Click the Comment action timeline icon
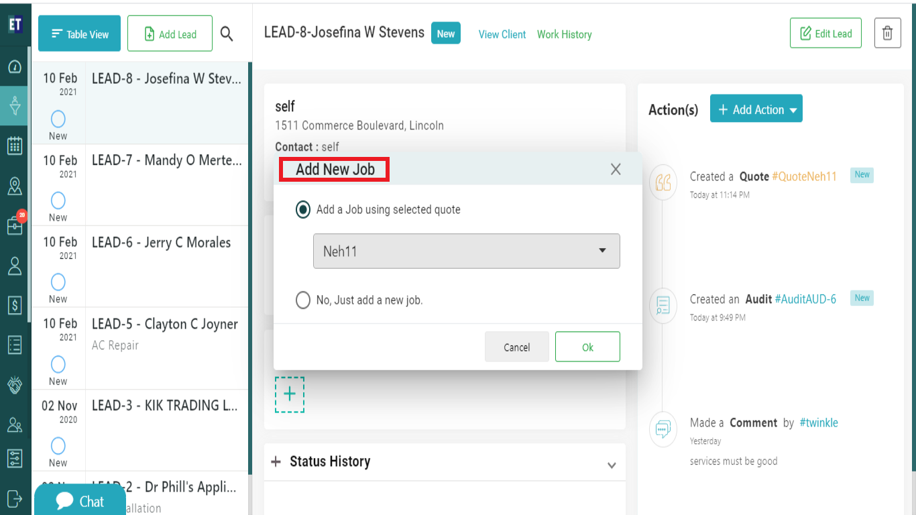The width and height of the screenshot is (916, 515). (x=663, y=429)
